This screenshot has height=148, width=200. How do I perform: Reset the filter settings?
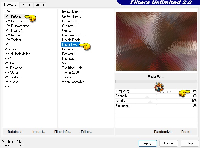tap(186, 132)
